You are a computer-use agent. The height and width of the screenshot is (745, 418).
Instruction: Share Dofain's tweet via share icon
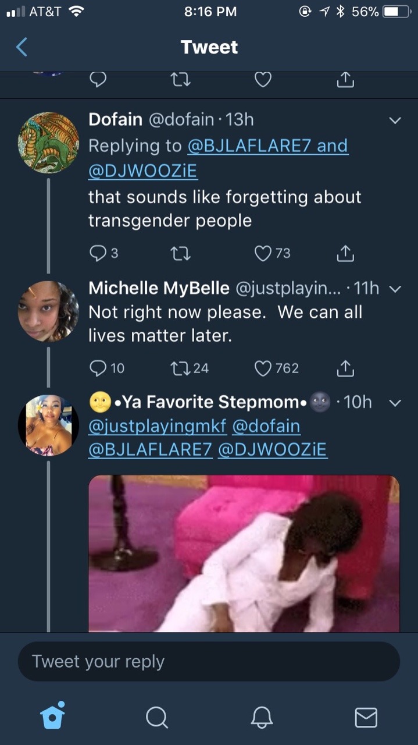tap(345, 253)
